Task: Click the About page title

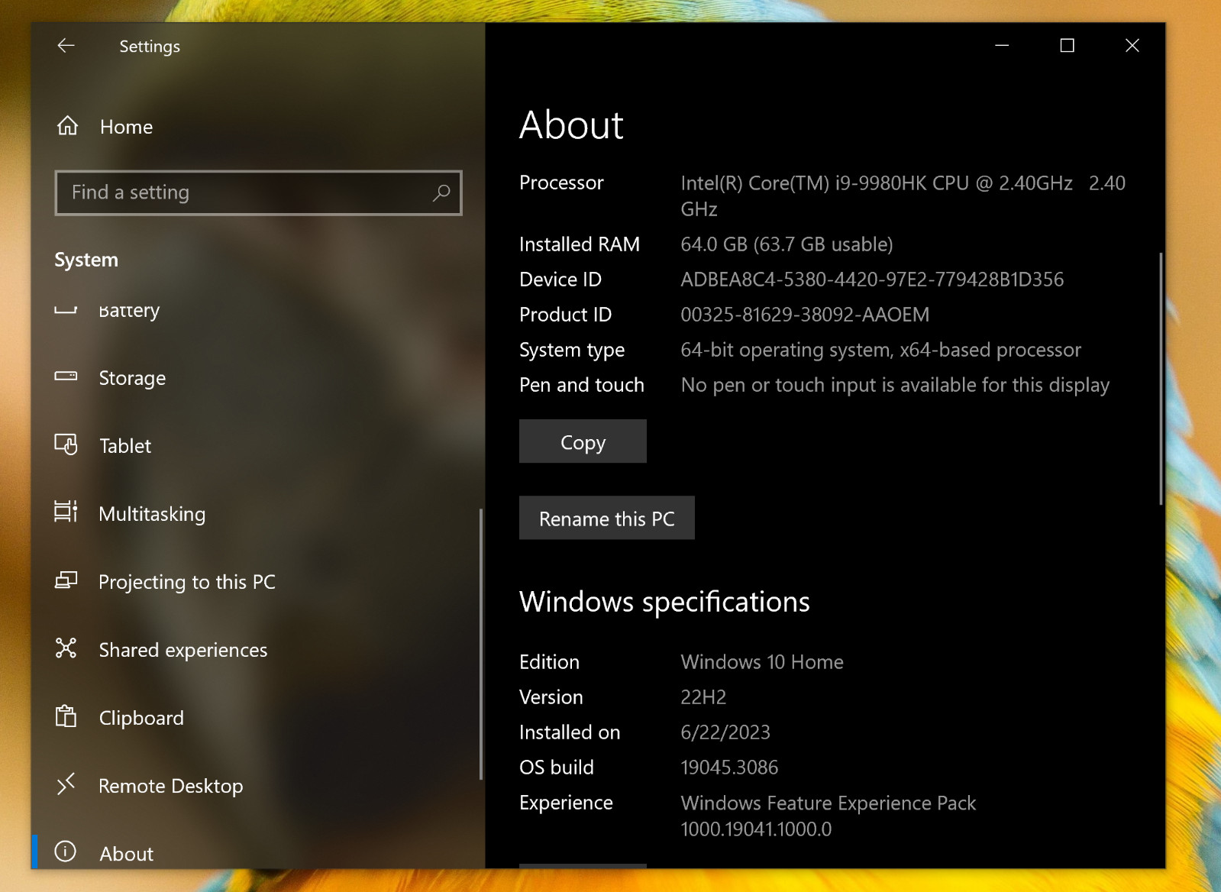Action: (571, 124)
